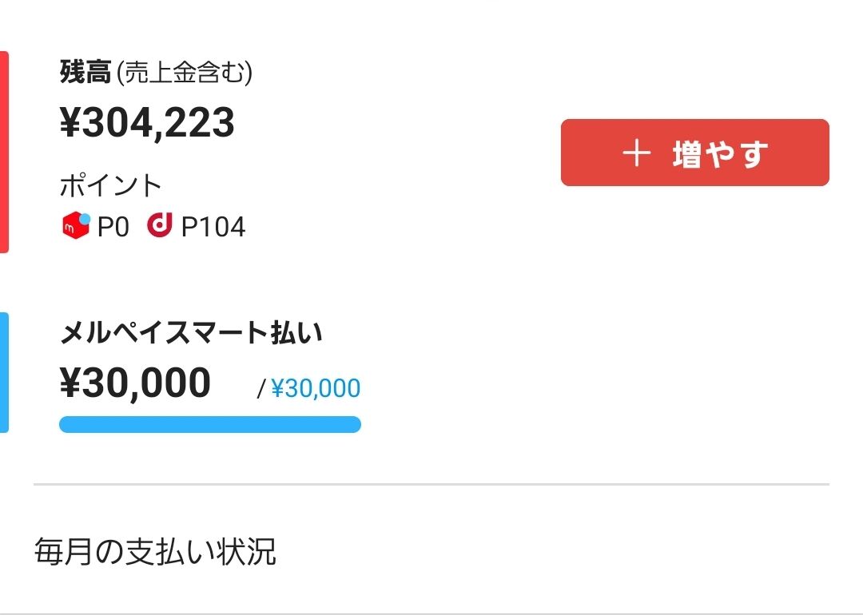Image resolution: width=863 pixels, height=615 pixels.
Task: Tap the P0 Mercari points value
Action: tap(113, 228)
